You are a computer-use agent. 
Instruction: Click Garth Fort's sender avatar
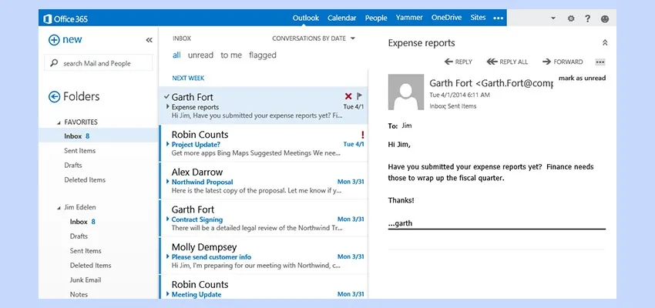click(x=405, y=92)
